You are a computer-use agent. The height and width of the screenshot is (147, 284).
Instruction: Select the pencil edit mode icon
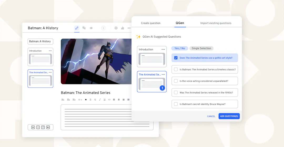tap(77, 28)
